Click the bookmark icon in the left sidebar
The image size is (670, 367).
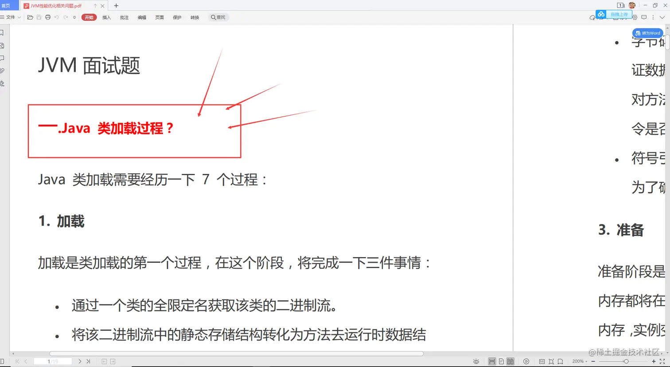2,32
